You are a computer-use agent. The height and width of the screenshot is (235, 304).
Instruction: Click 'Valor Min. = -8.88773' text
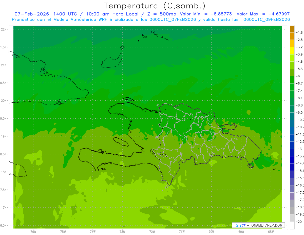206,14
